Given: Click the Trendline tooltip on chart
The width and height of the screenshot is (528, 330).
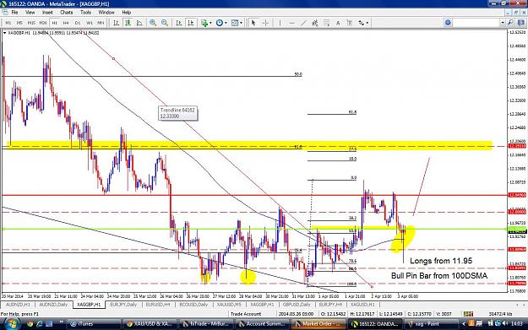Looking at the screenshot, I should pos(177,113).
